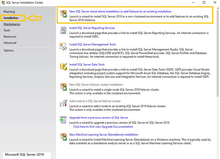Go to the Resources section
The height and width of the screenshot is (159, 220).
(10, 36)
